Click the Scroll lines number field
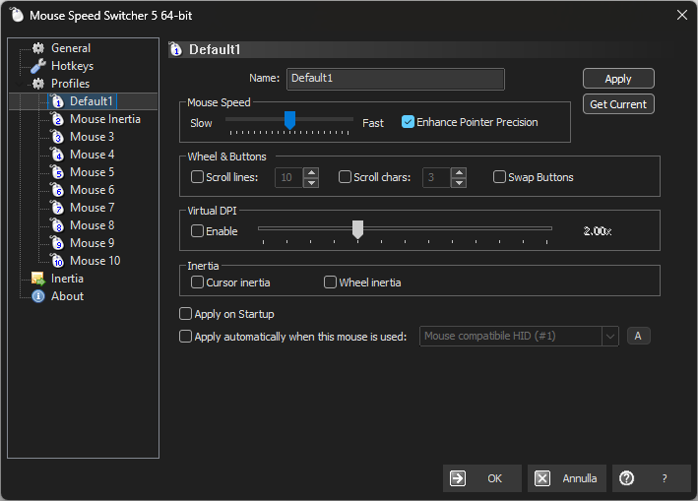This screenshot has height=501, width=698. pos(288,177)
